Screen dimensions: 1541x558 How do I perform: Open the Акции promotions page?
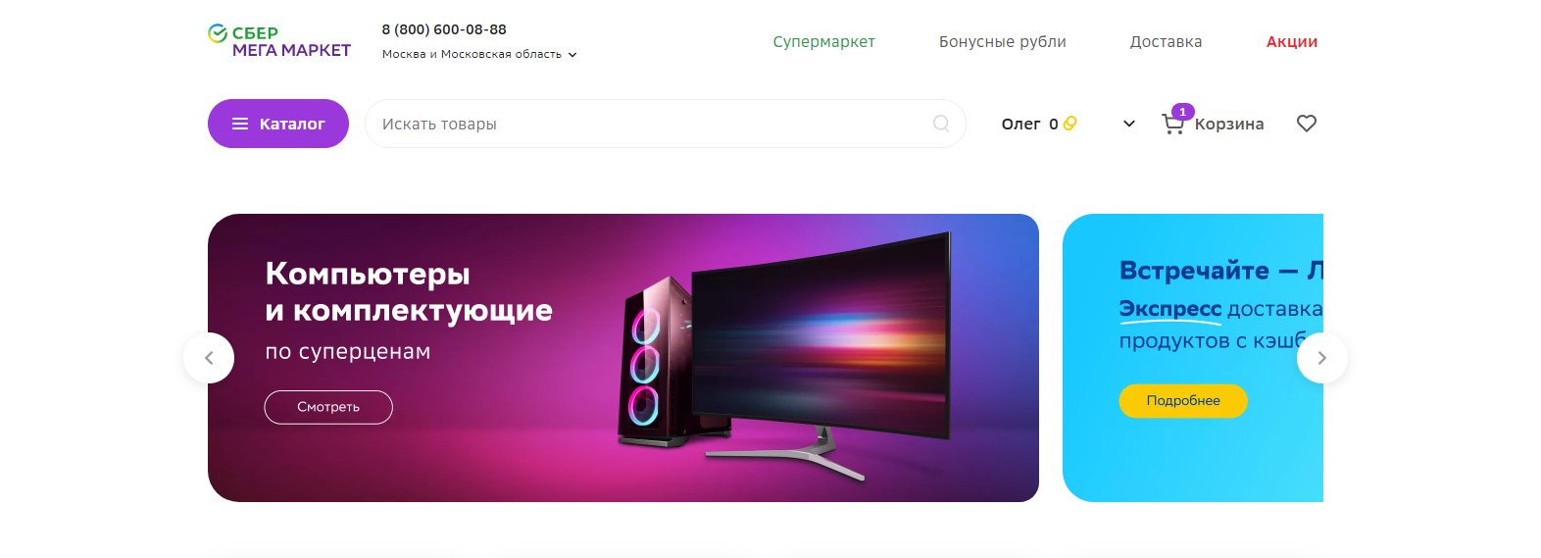1292,42
